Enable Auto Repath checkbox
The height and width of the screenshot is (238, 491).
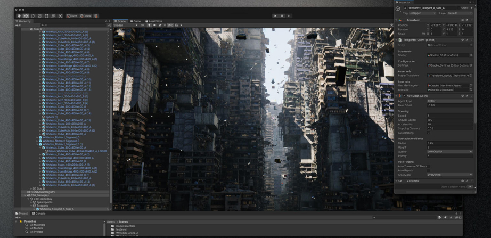[428, 170]
